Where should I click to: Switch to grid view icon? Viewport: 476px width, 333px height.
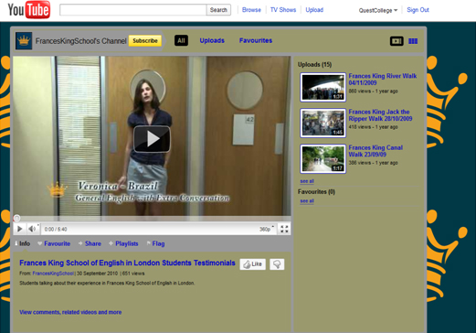pos(413,41)
